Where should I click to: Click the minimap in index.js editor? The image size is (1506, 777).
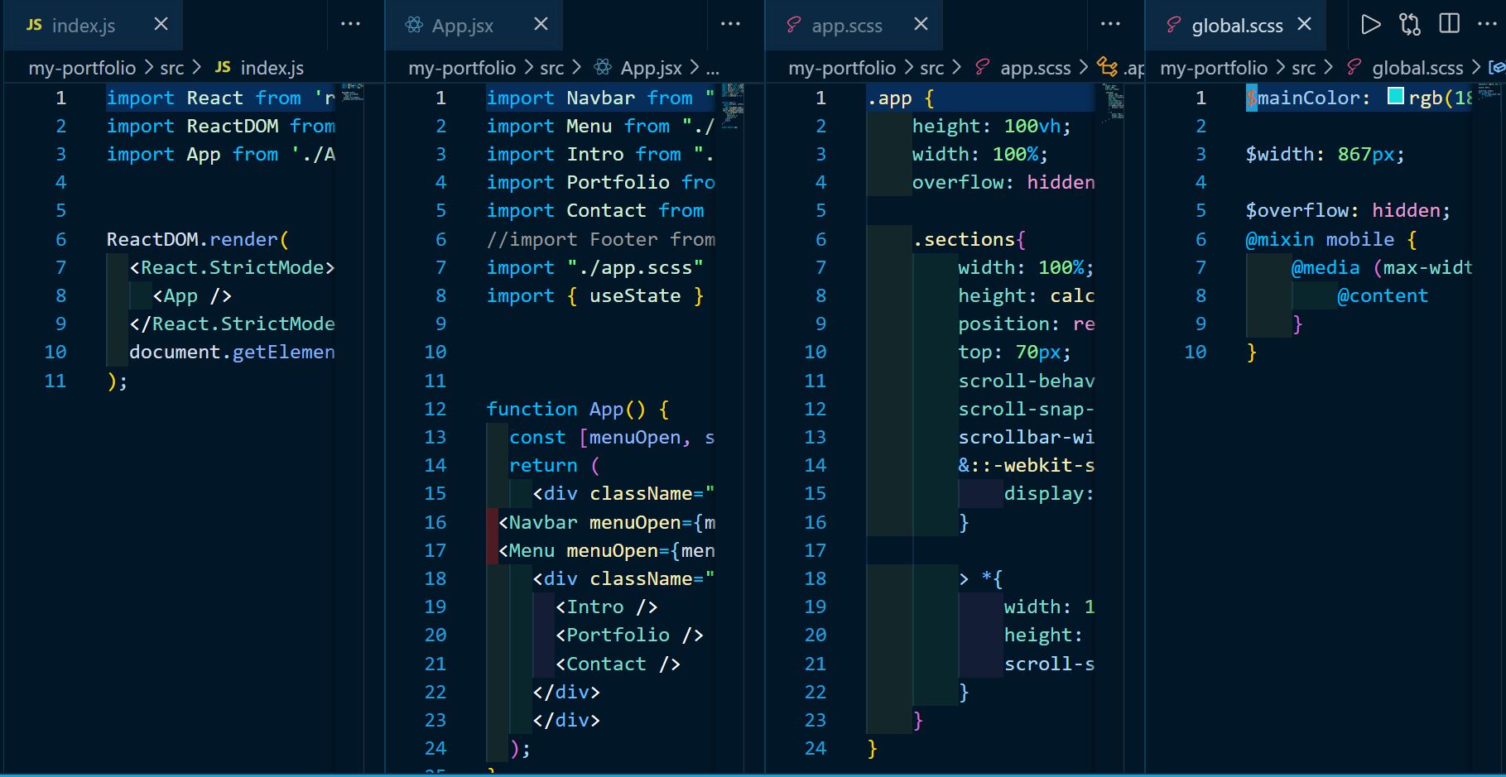coord(352,92)
